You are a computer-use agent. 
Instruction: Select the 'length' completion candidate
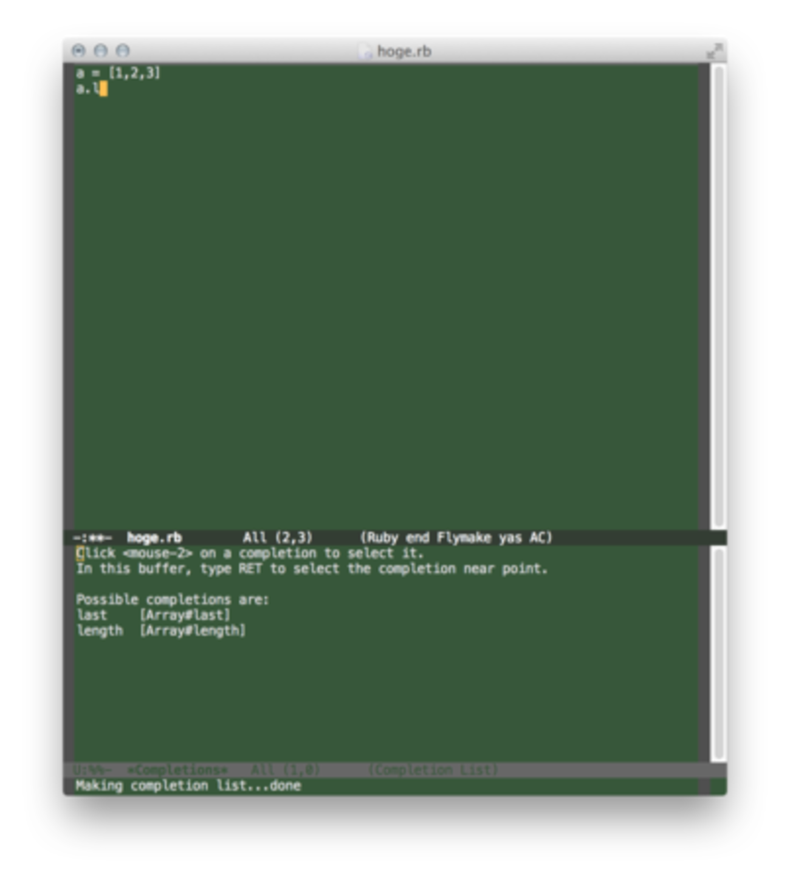(x=100, y=631)
